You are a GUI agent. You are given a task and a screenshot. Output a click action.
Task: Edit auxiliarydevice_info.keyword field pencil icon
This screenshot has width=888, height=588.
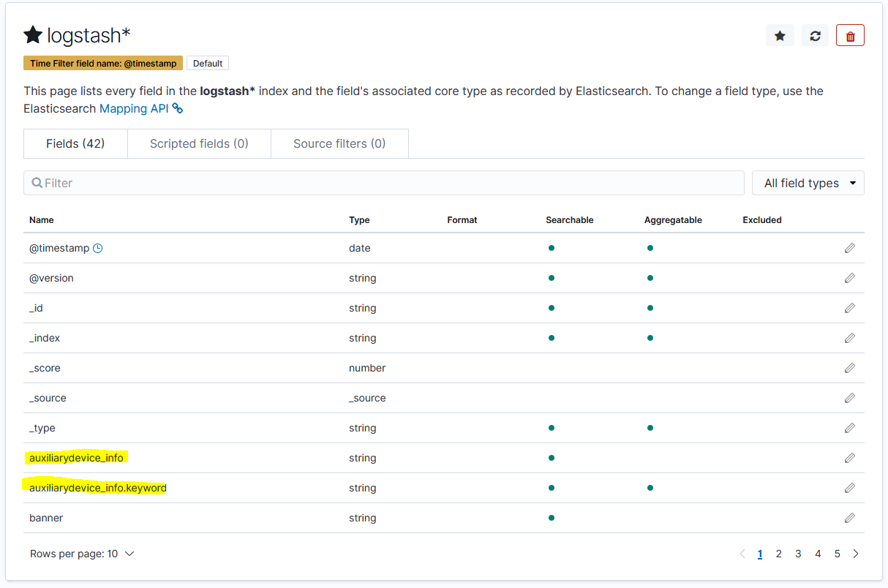pyautogui.click(x=849, y=488)
